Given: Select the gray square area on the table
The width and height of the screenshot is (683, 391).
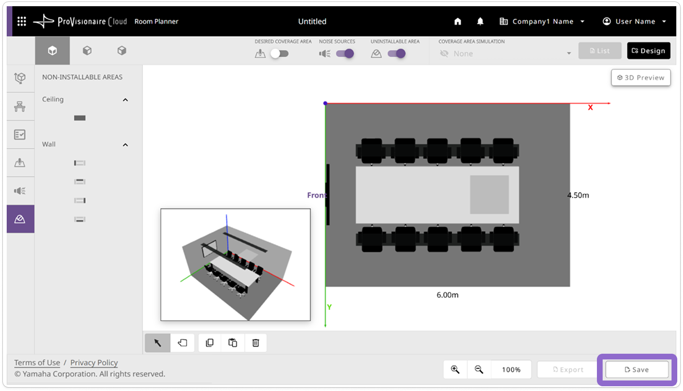Looking at the screenshot, I should (489, 195).
